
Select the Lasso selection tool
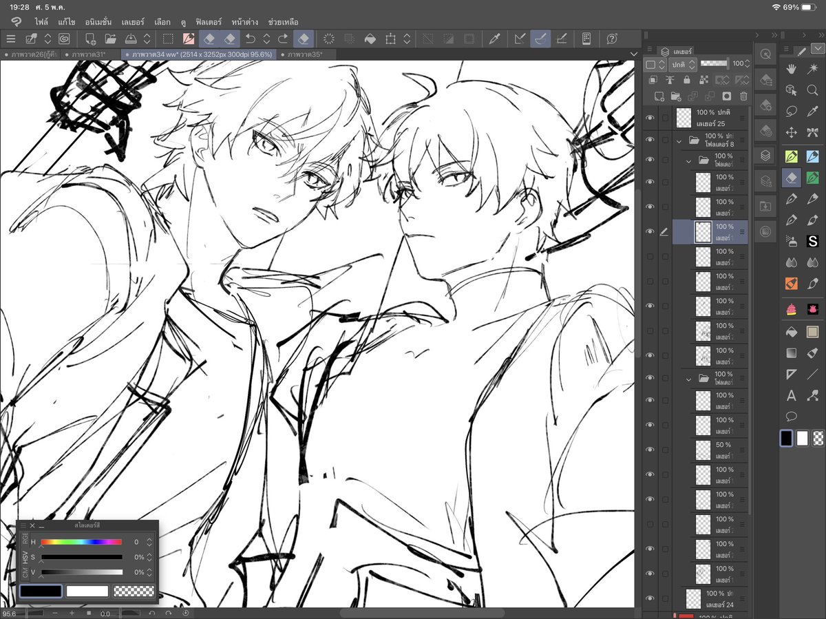[x=792, y=112]
